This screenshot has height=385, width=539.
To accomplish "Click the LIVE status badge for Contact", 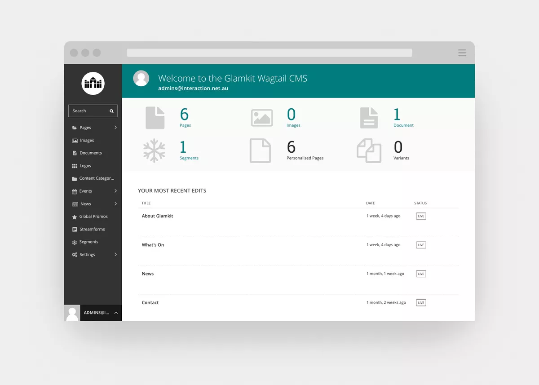I will coord(420,302).
